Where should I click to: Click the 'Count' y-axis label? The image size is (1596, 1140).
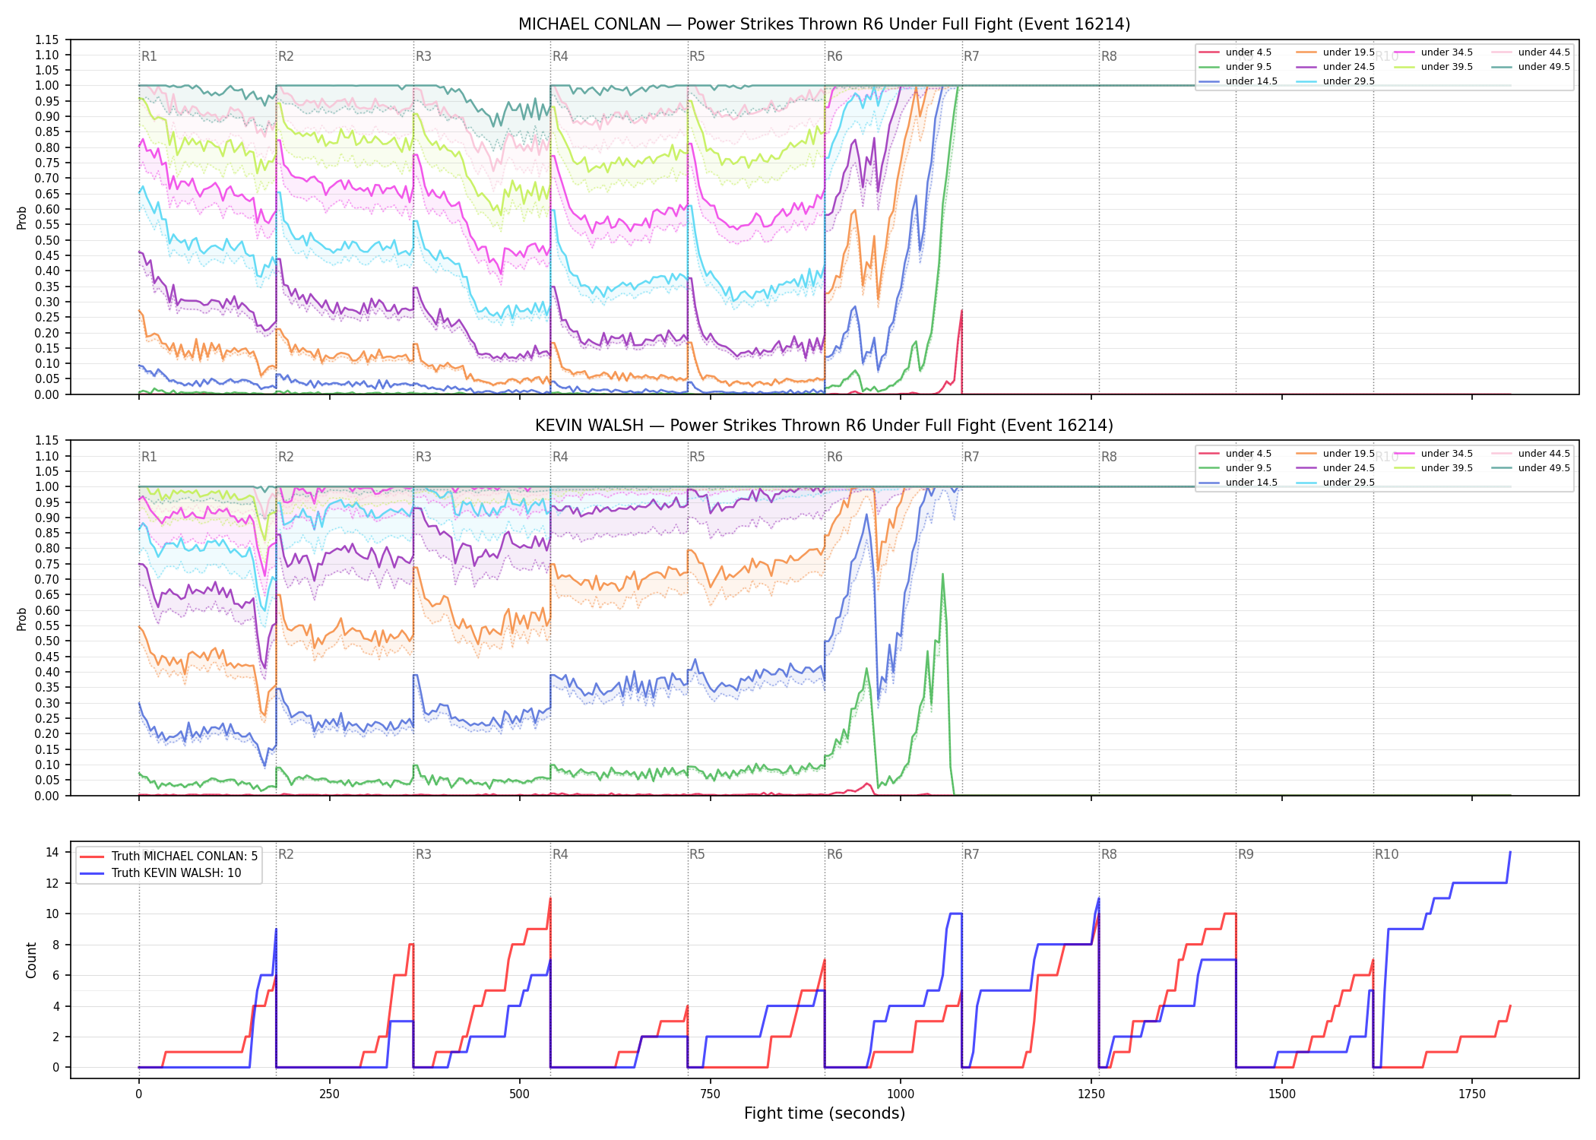[x=31, y=960]
